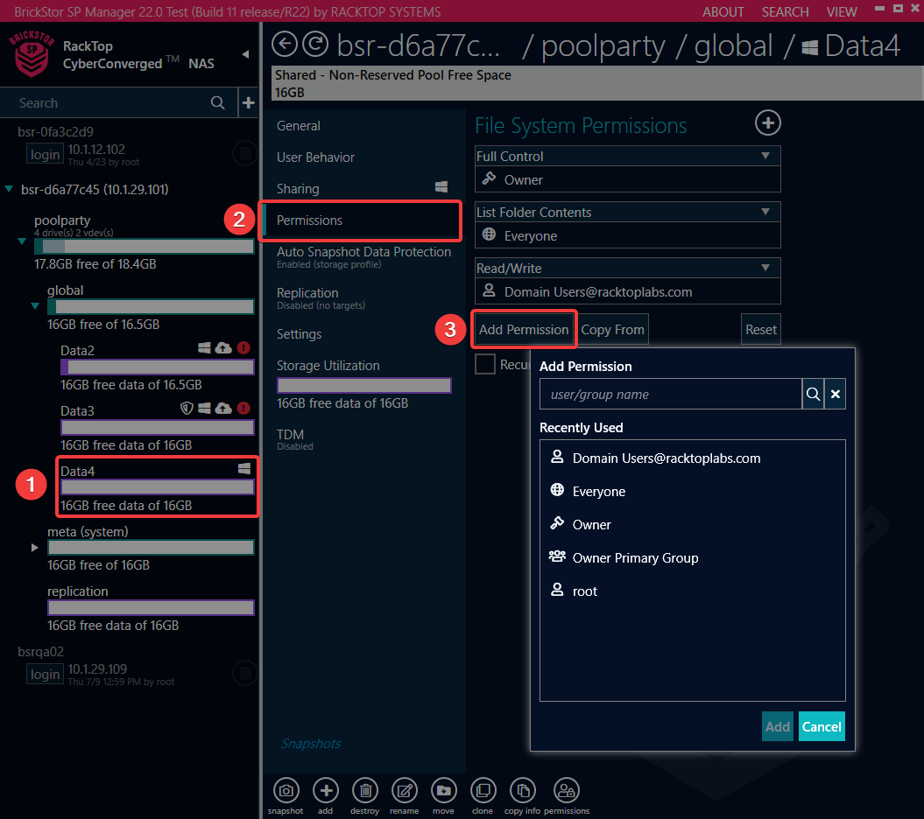Viewport: 924px width, 819px height.
Task: Click the refresh icon next to the back arrow
Action: (x=314, y=44)
